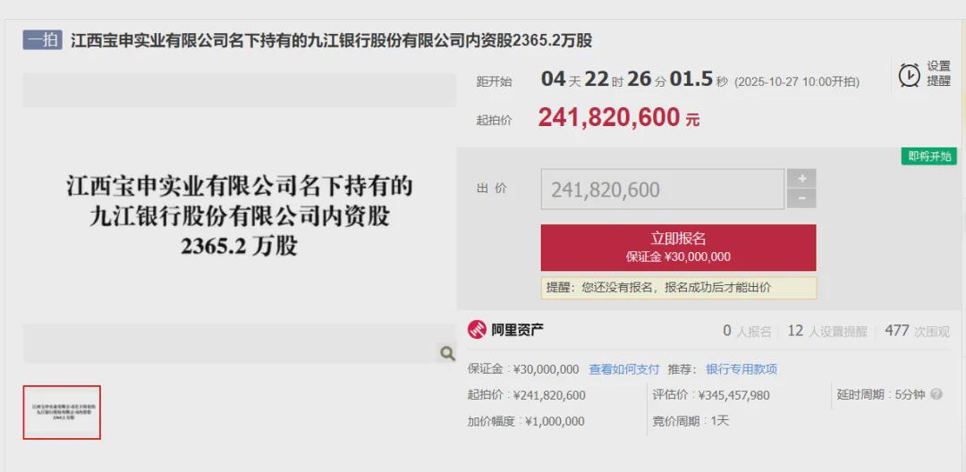966x472 pixels.
Task: Click the 12人设置提醒 counter
Action: [x=826, y=331]
